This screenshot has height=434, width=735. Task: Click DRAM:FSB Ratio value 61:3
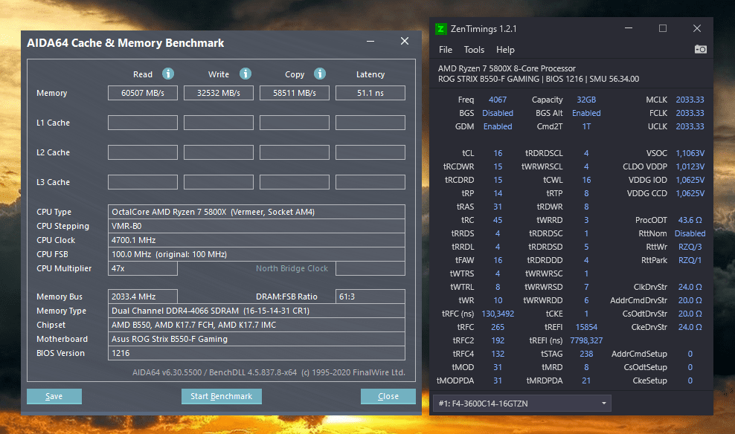click(x=370, y=297)
